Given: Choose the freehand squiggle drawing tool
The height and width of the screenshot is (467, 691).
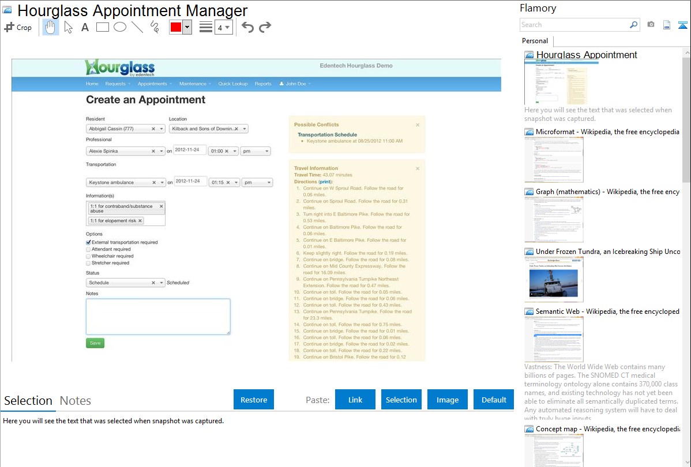Looking at the screenshot, I should coord(155,27).
